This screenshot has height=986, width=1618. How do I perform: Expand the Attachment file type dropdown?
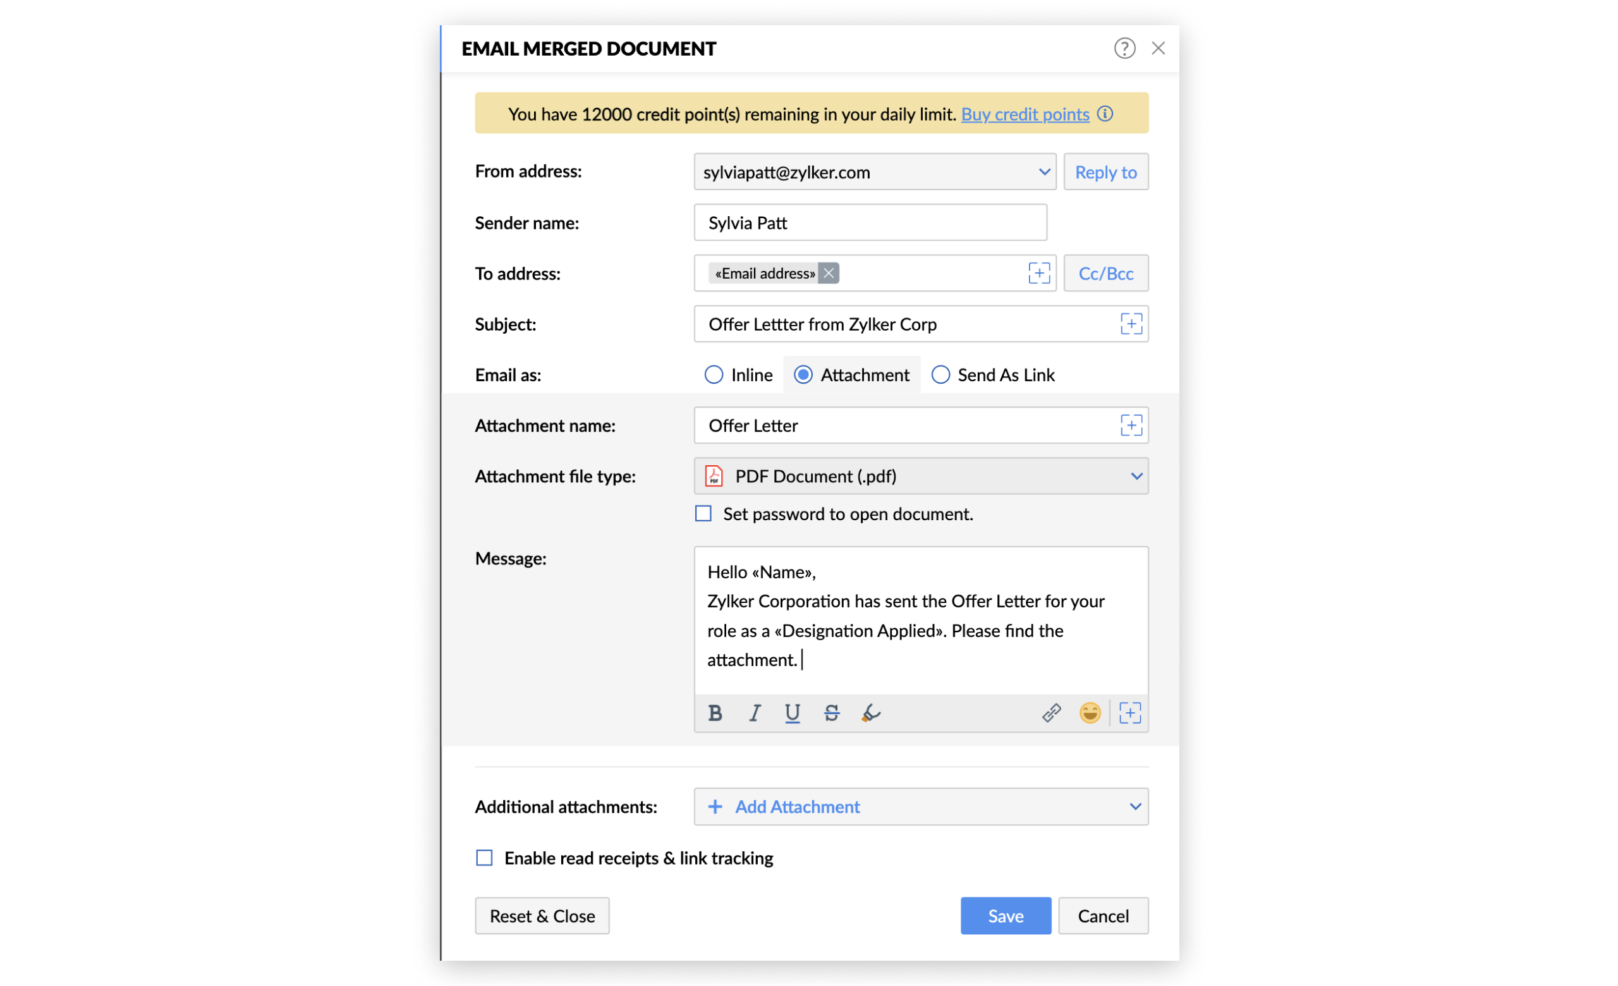(921, 476)
